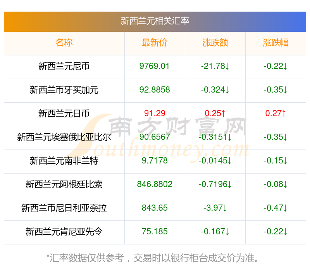The height and width of the screenshot is (270, 310).
Task: Click the 新西兰元南非兰特 row name
Action: pos(64,161)
